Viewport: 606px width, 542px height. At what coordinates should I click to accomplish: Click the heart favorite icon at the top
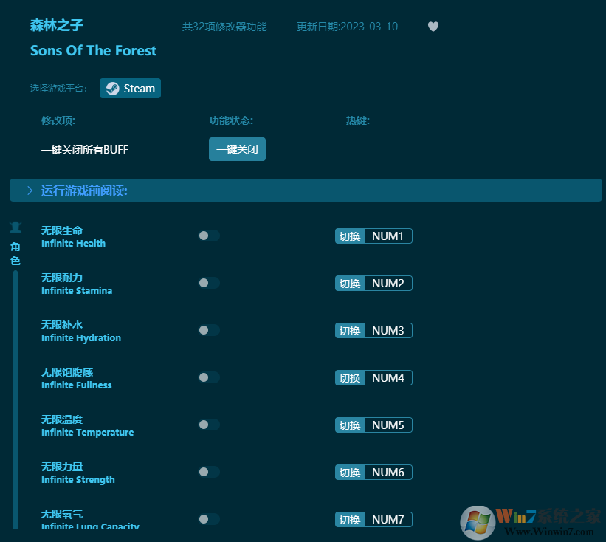pos(433,27)
